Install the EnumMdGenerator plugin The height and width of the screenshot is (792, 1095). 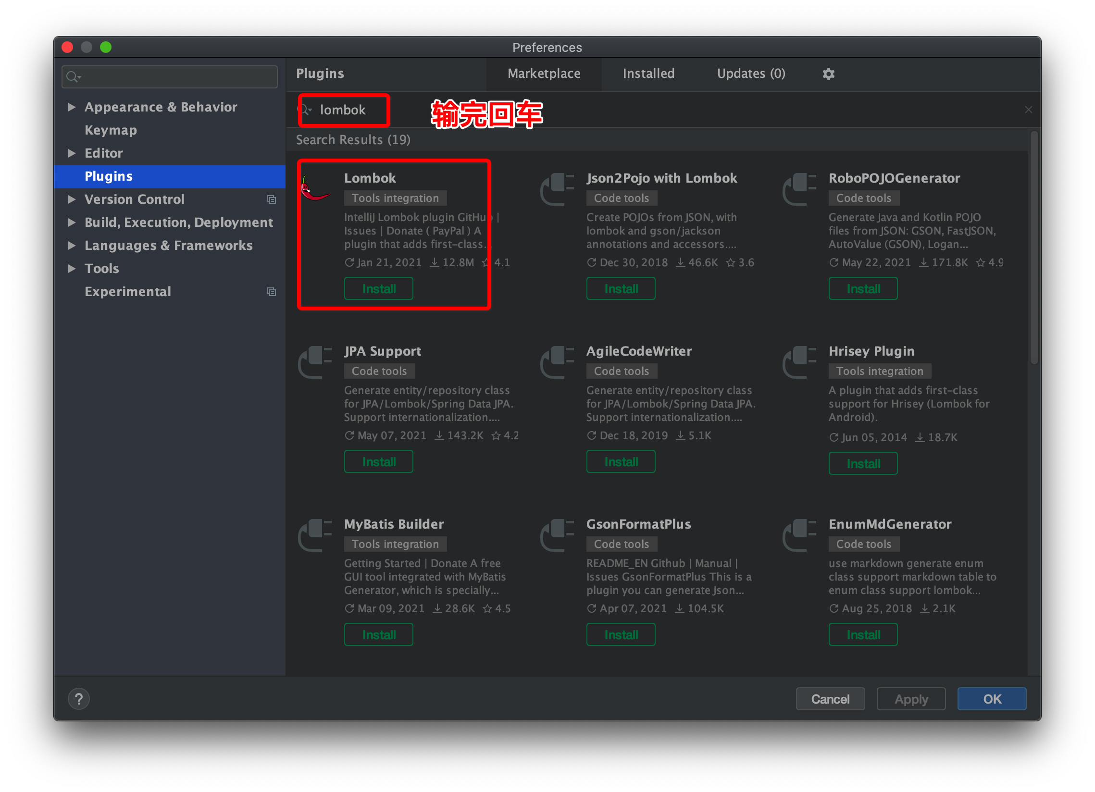(863, 635)
